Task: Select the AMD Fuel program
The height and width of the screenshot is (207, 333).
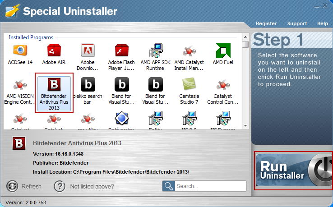Action: (x=223, y=51)
